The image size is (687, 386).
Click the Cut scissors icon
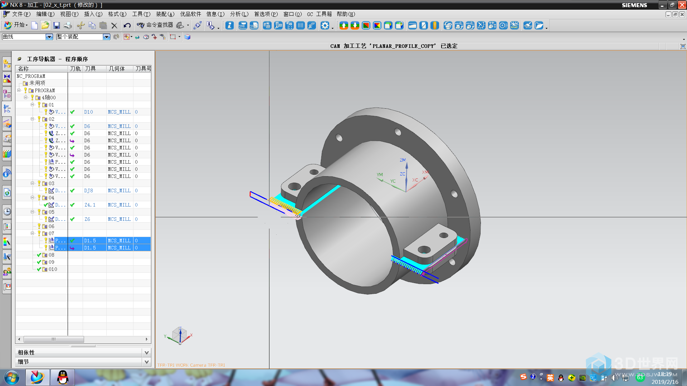[x=81, y=25]
